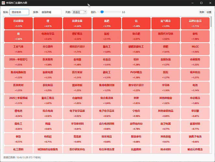Open the 分立器件 tile
215x162 pixels.
(x=48, y=49)
